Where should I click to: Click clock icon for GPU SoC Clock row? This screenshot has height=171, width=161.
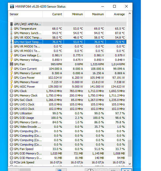coord(12,100)
